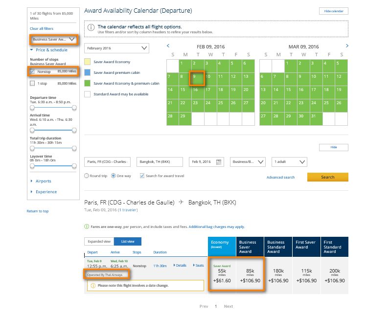367x318 pixels.
Task: Open the Advanced search link
Action: click(280, 177)
